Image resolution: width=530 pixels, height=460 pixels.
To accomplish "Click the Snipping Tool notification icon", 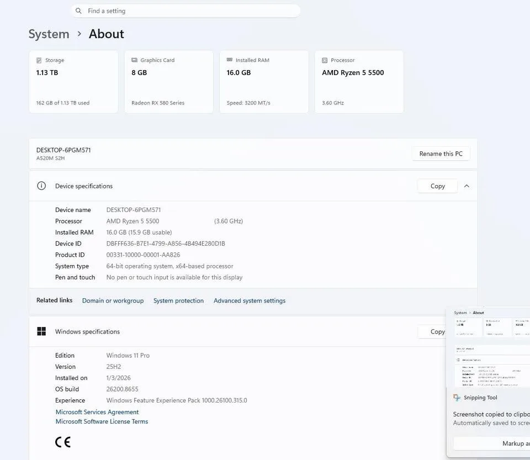I will tap(457, 398).
